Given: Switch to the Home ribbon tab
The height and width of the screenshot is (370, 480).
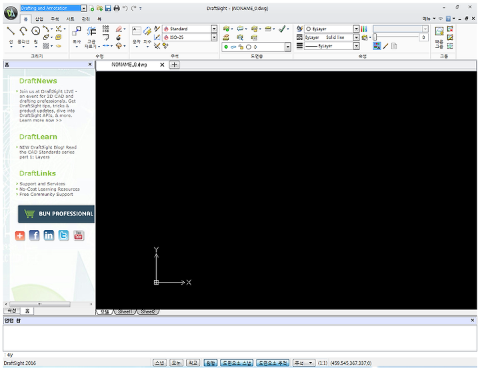Looking at the screenshot, I should point(26,19).
